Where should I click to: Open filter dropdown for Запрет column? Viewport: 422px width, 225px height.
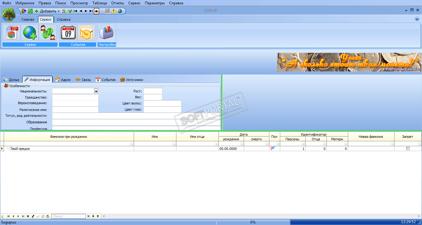click(420, 144)
